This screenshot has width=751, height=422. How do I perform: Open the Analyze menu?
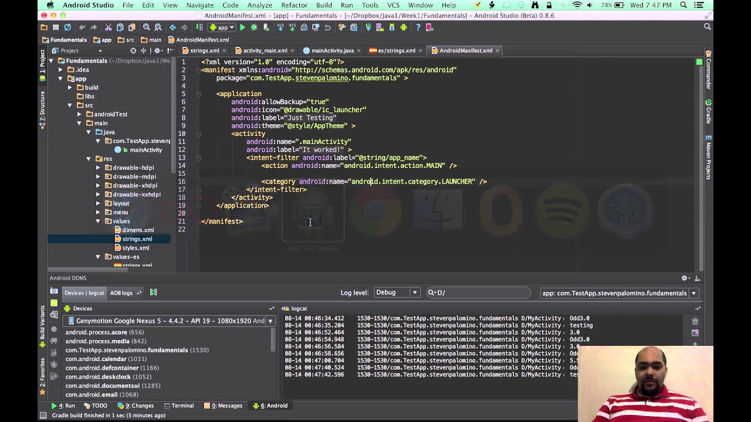click(259, 5)
